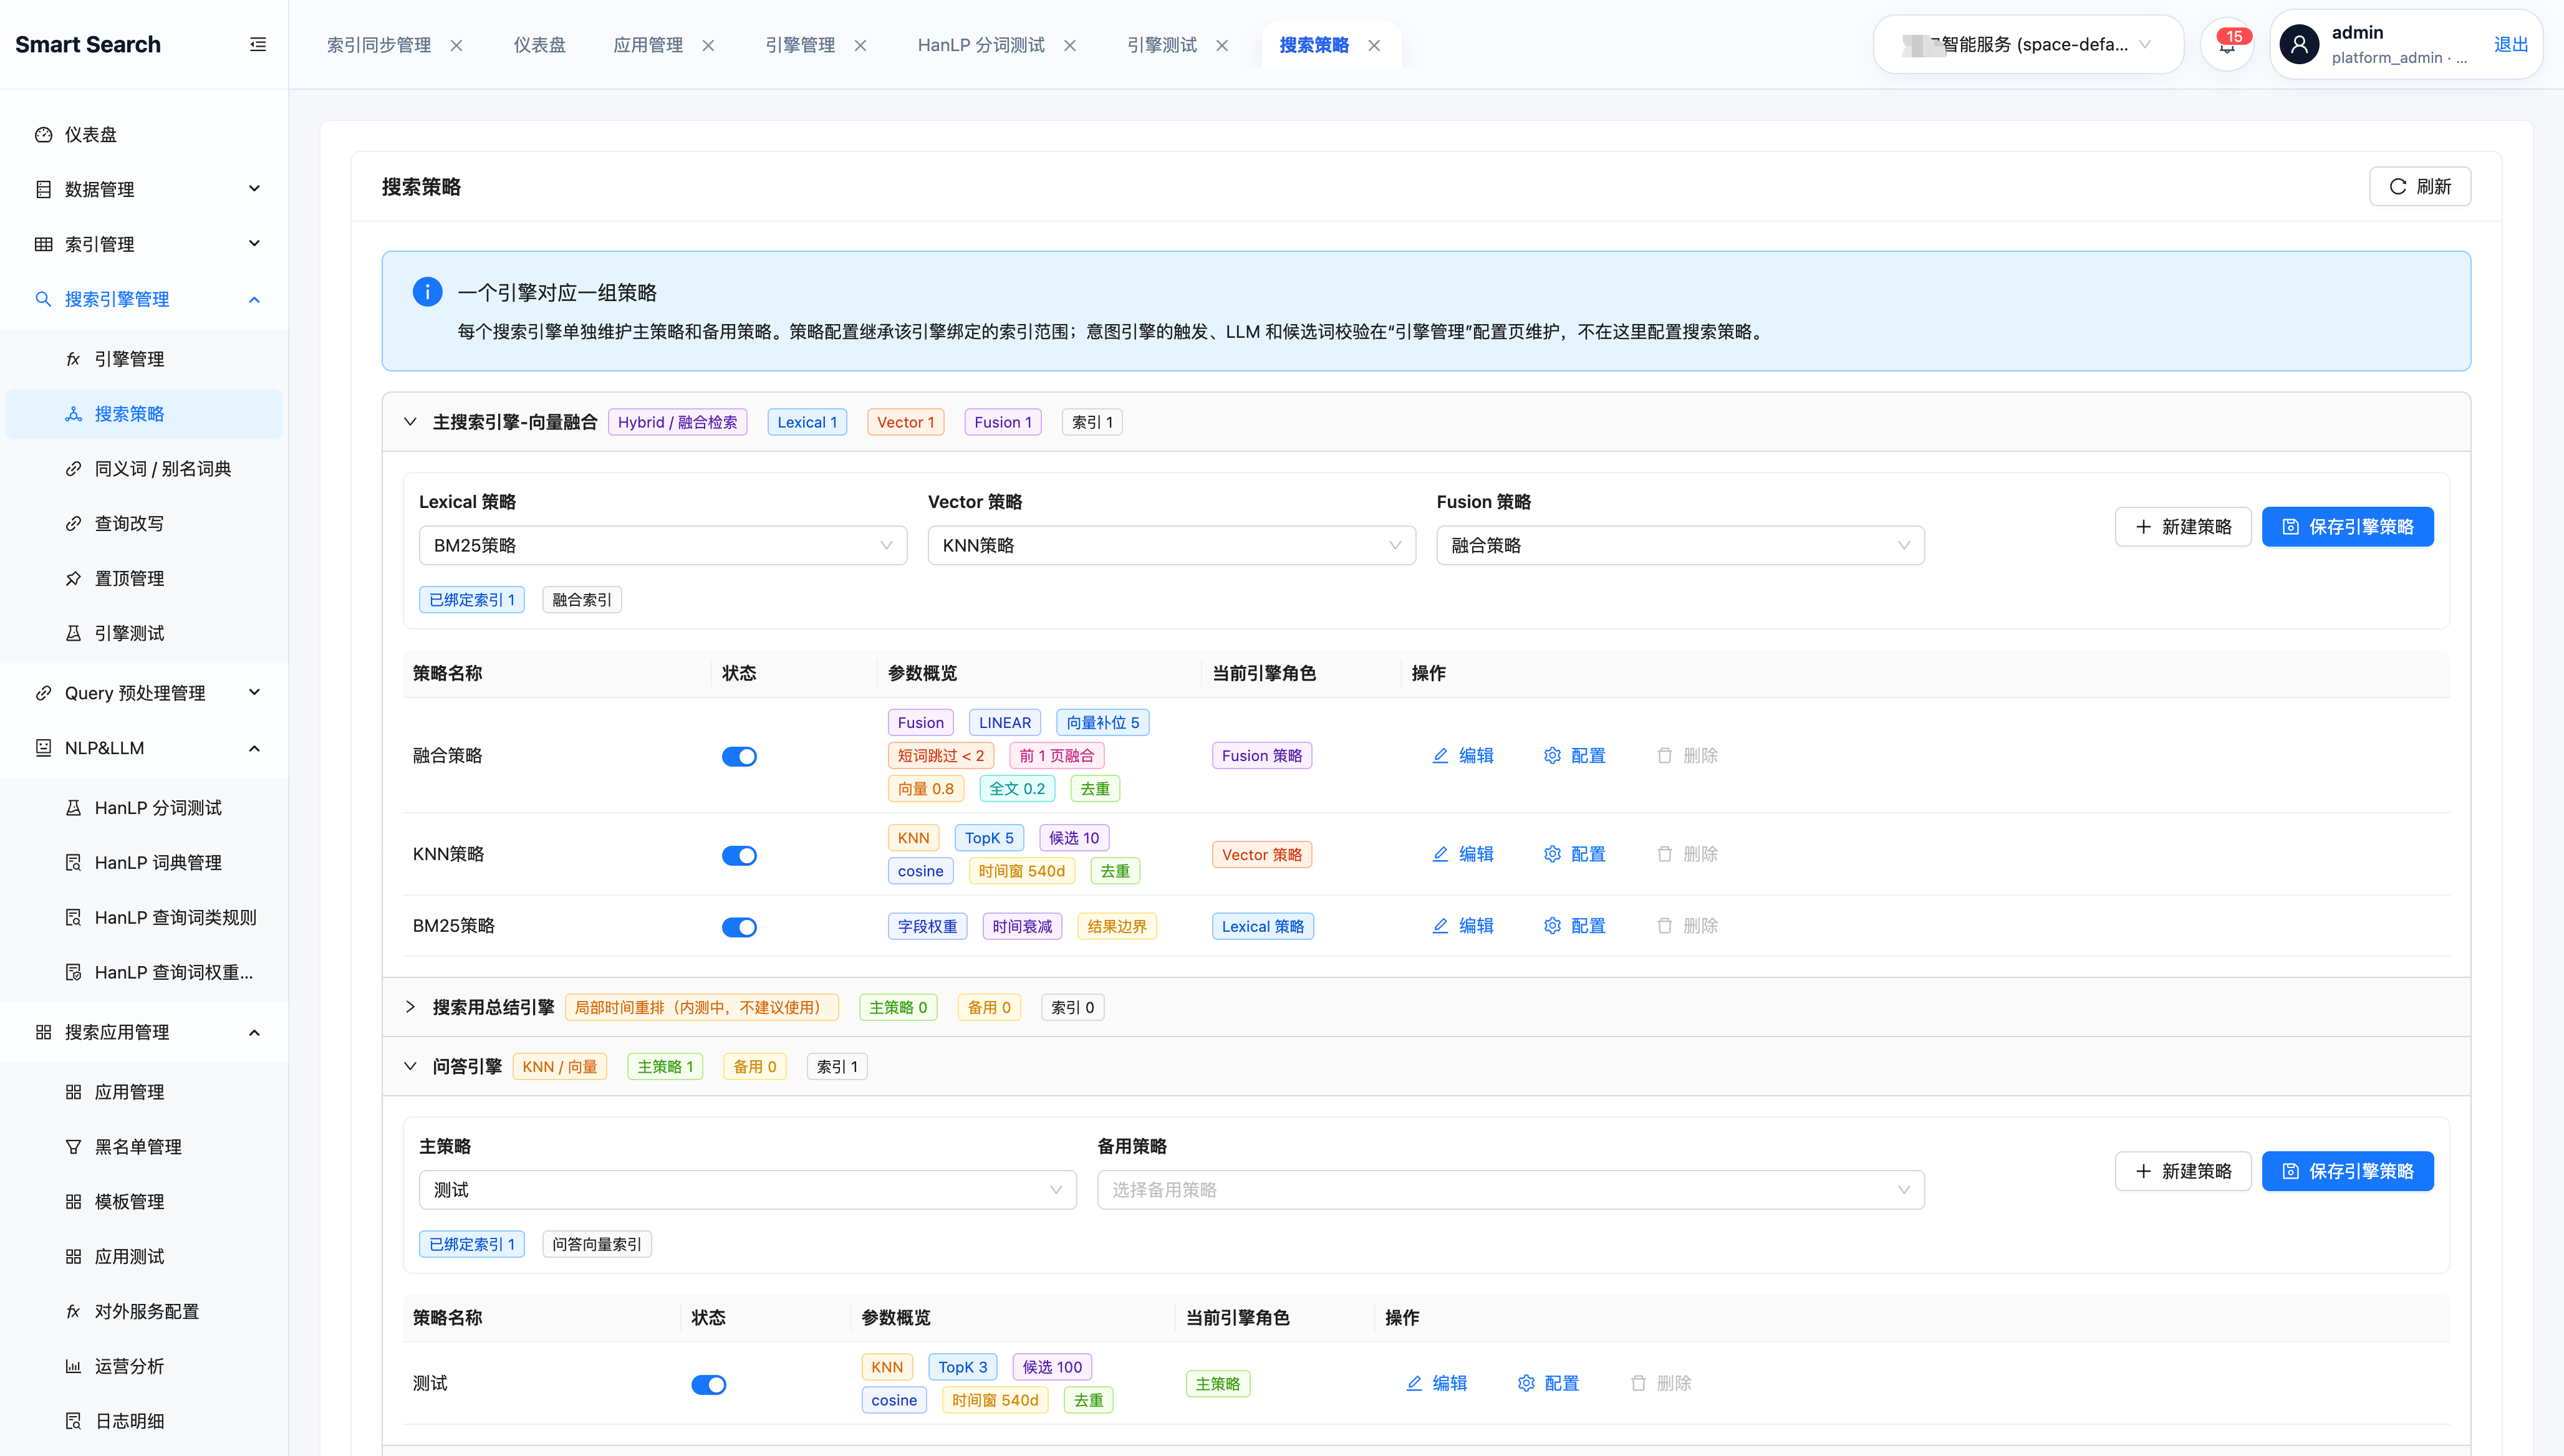Click 新建策略 in the 问答引擎 panel
Screen dimensions: 2564x1456
tap(2183, 1171)
